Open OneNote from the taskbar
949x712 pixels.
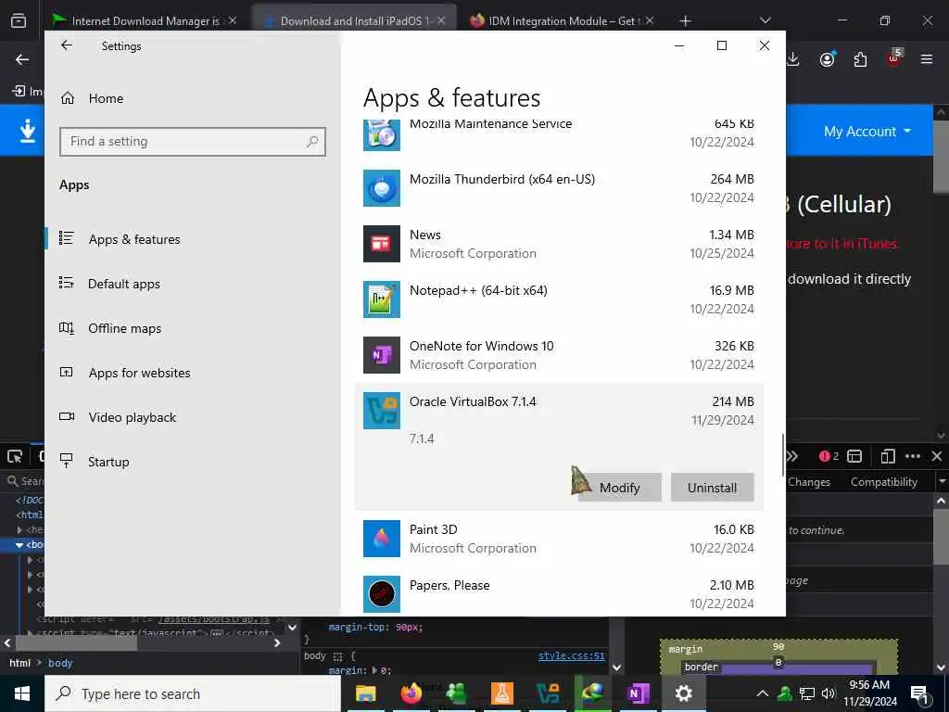tap(638, 693)
